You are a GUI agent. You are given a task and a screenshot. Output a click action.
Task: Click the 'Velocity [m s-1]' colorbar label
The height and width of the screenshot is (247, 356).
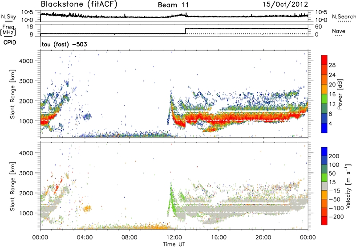click(348, 186)
